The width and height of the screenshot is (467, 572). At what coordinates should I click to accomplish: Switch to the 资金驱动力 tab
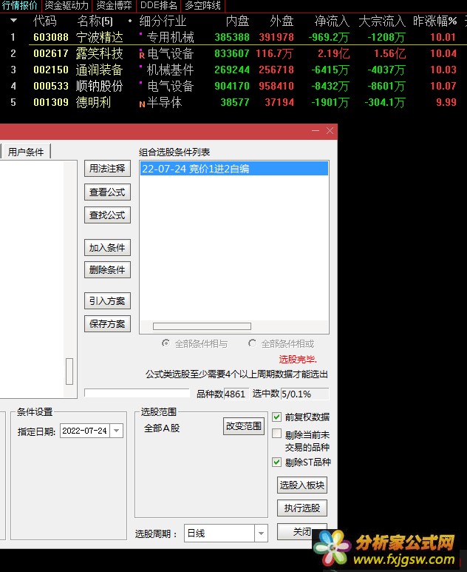(x=67, y=6)
